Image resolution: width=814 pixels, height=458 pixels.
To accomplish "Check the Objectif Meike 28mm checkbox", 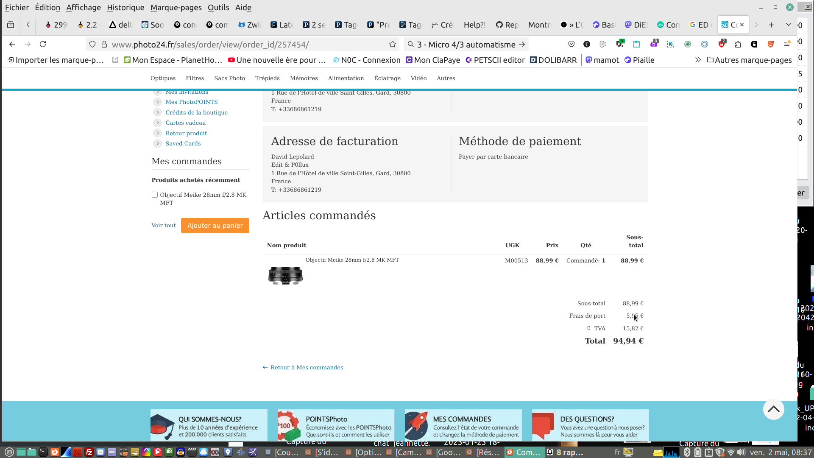I will pos(155,195).
